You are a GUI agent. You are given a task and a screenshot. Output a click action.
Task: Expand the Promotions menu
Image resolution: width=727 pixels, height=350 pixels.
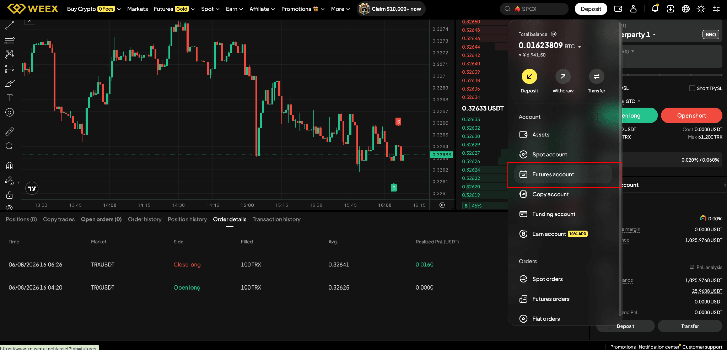tap(303, 9)
